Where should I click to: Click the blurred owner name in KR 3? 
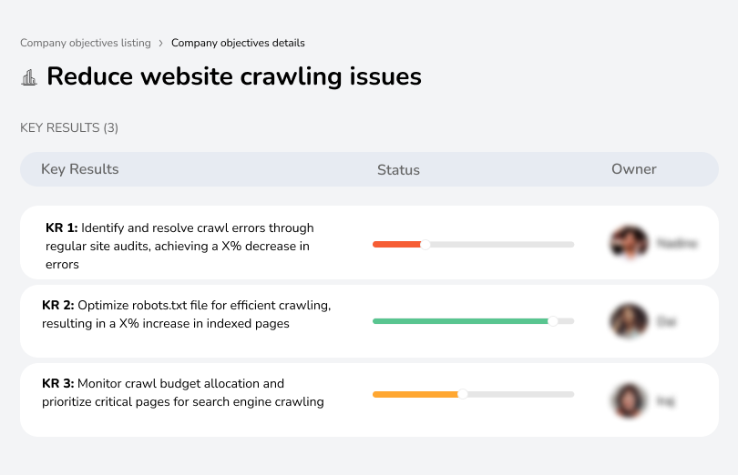click(665, 401)
